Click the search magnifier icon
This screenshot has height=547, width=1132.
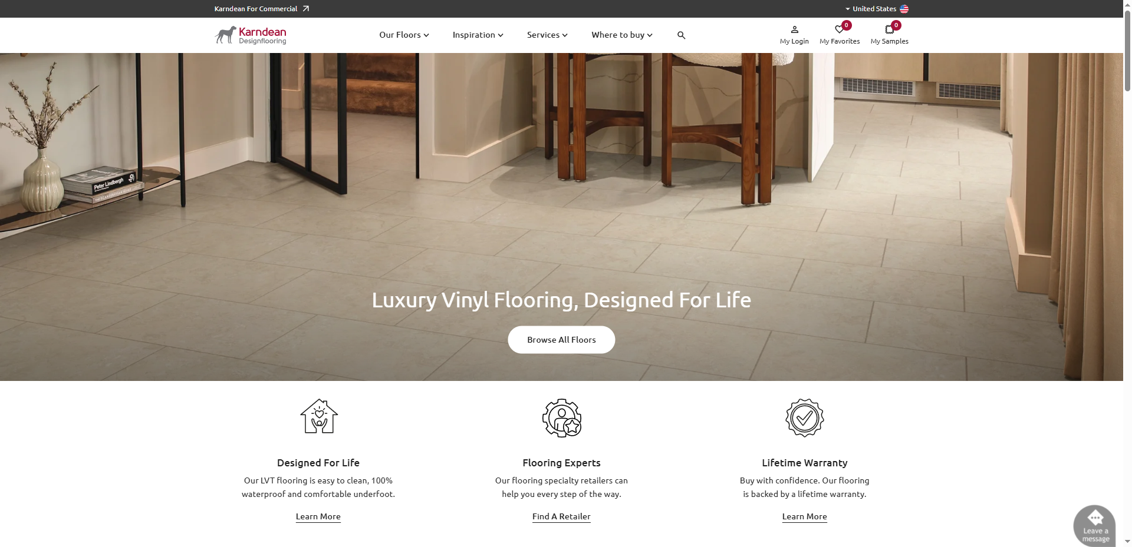click(x=681, y=35)
